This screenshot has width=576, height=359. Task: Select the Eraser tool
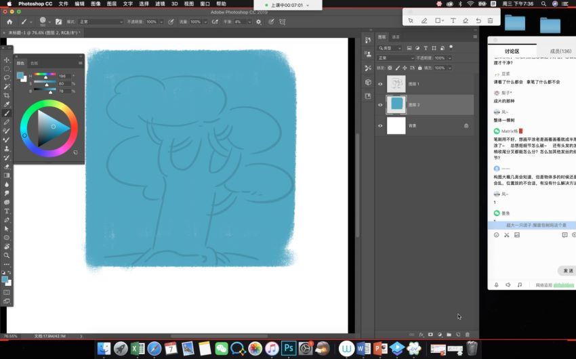point(7,166)
